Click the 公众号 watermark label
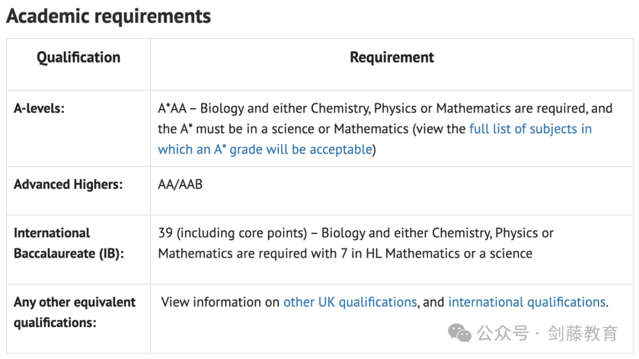The height and width of the screenshot is (359, 639). (x=502, y=334)
